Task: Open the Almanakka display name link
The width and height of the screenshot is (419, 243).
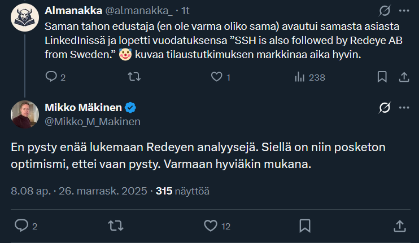Action: coord(73,11)
